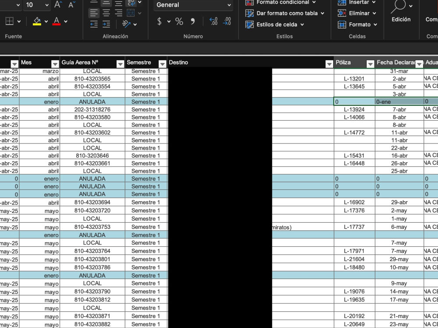The image size is (438, 328).
Task: Open fill color palette arrow
Action: pyautogui.click(x=46, y=21)
